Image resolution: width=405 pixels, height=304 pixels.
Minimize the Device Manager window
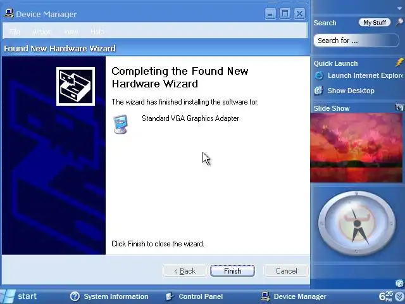pyautogui.click(x=270, y=13)
